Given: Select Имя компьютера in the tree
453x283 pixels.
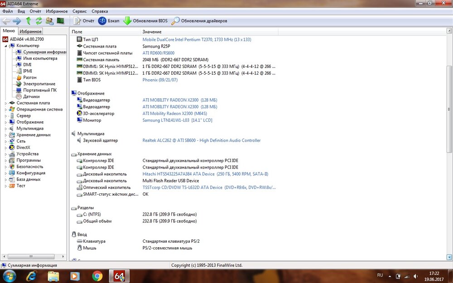Looking at the screenshot, I should tap(40, 58).
